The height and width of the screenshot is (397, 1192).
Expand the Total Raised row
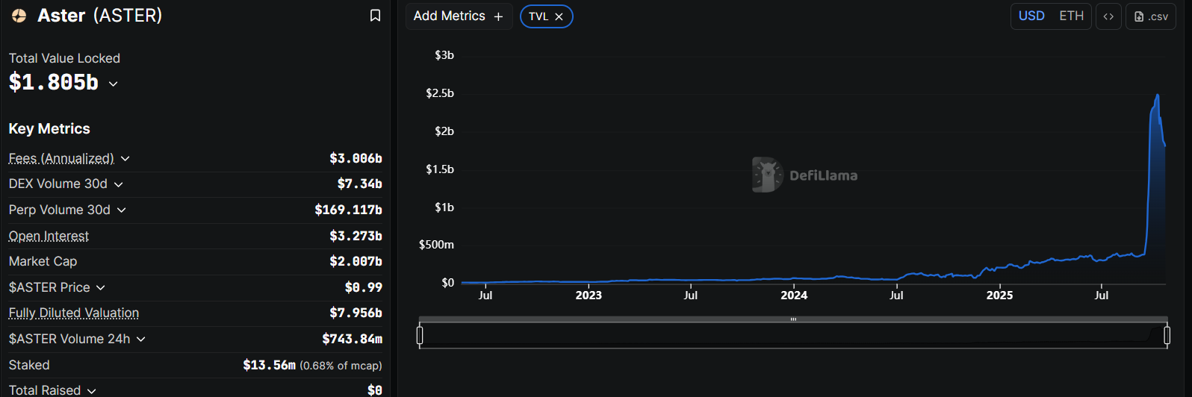pyautogui.click(x=92, y=391)
